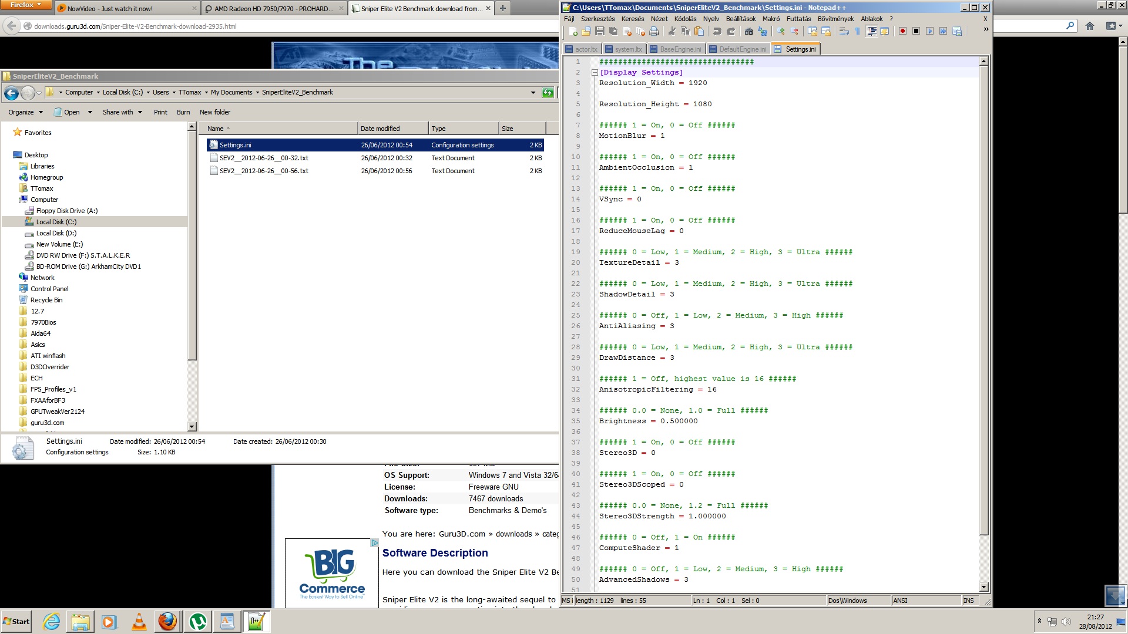1128x634 pixels.
Task: Collapse the [Display Settings] fold marker
Action: (595, 73)
